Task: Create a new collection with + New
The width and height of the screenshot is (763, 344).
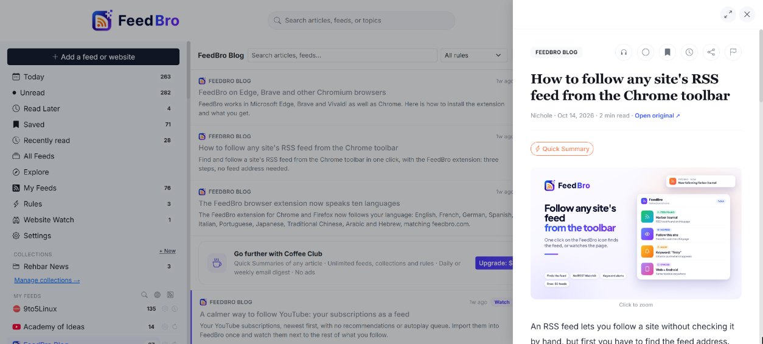Action: click(167, 251)
